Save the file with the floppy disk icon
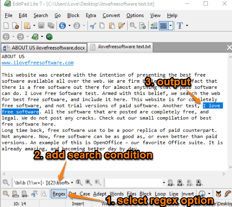Image resolution: width=232 pixels, height=207 pixels. click(x=41, y=25)
